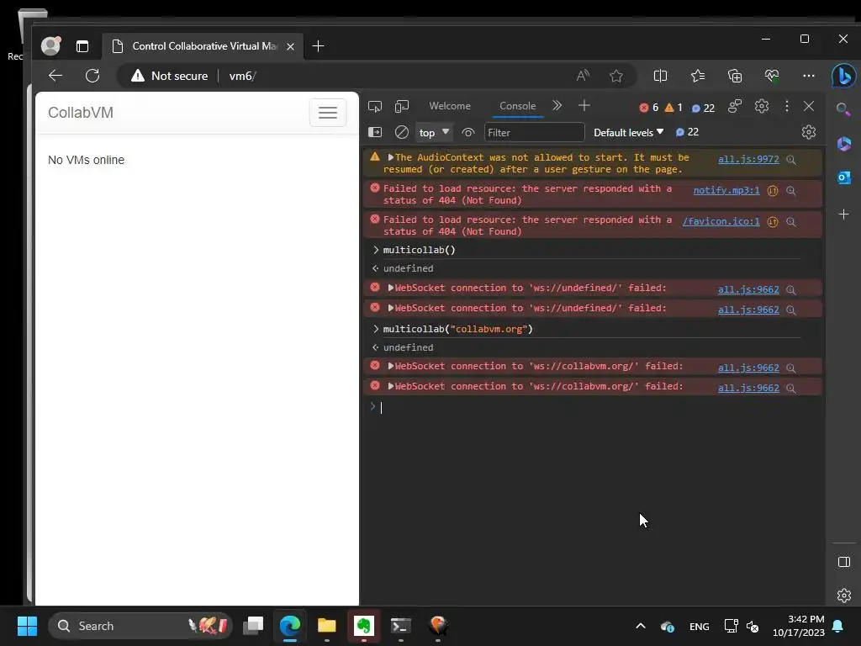861x646 pixels.
Task: Open the Inspect element picker tool
Action: (374, 106)
